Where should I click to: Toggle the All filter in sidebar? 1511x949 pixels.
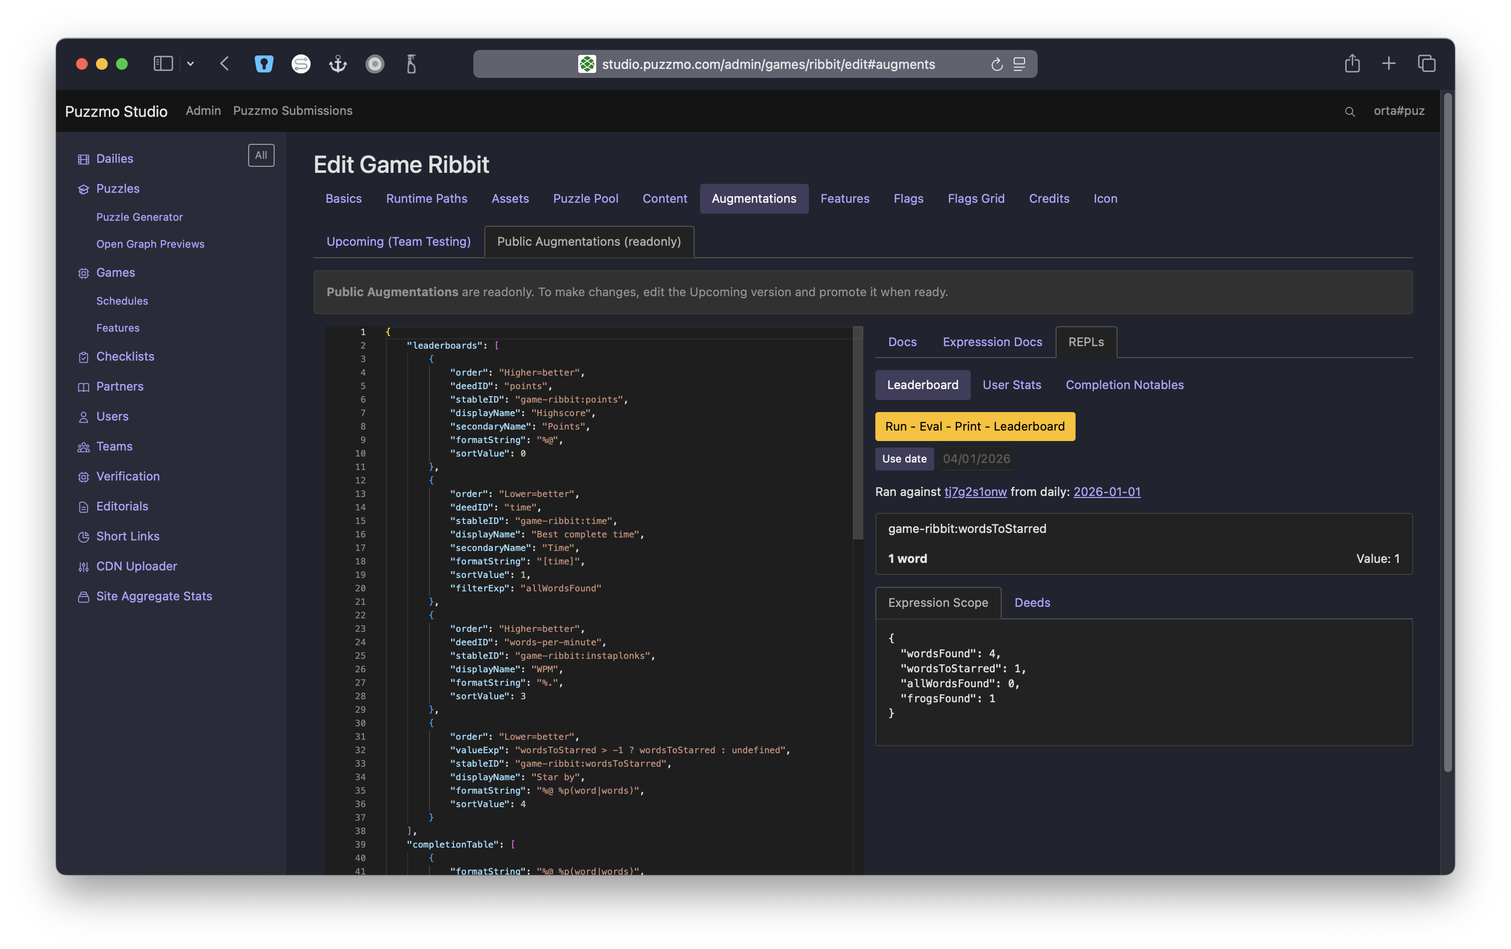coord(261,155)
